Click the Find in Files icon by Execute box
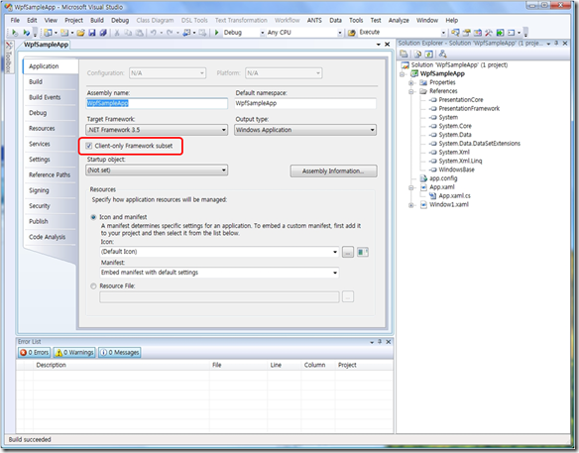The width and height of the screenshot is (579, 453). click(352, 33)
